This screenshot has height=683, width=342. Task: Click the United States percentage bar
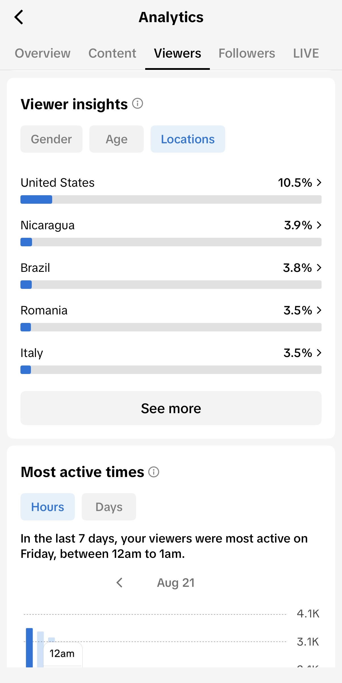pos(171,199)
